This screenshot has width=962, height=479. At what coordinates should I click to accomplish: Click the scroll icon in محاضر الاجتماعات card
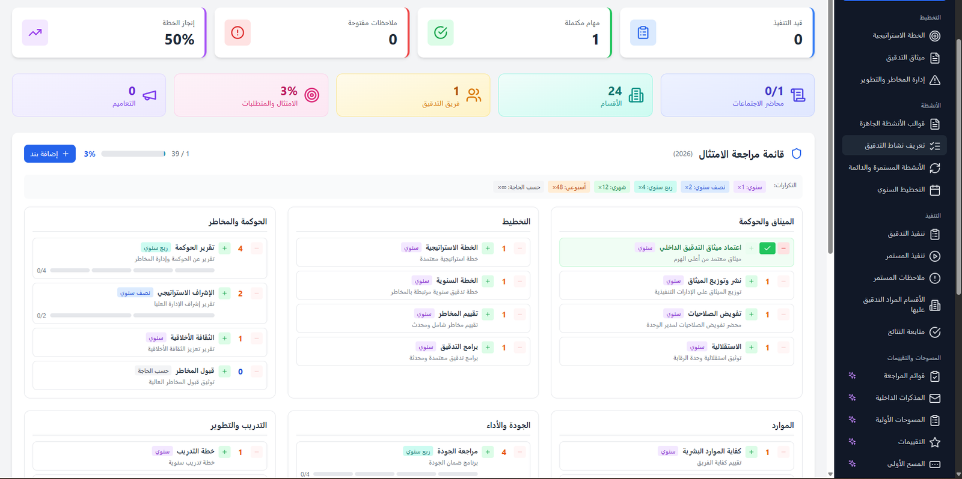[798, 95]
